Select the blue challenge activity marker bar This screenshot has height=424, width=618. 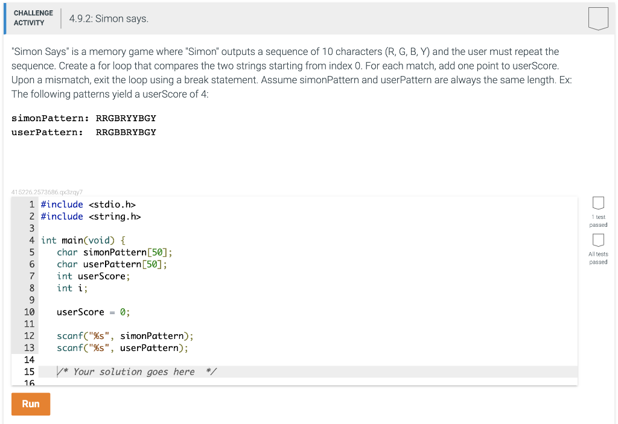click(x=4, y=19)
